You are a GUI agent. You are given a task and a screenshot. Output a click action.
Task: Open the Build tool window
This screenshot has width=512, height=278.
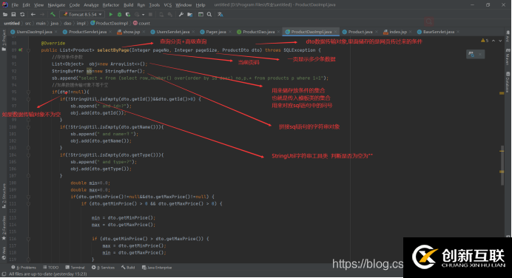pyautogui.click(x=128, y=268)
